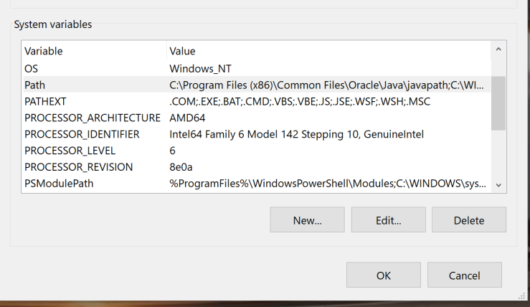530x307 pixels.
Task: Select the PROCESSOR_IDENTIFIER variable row
Action: [256, 134]
